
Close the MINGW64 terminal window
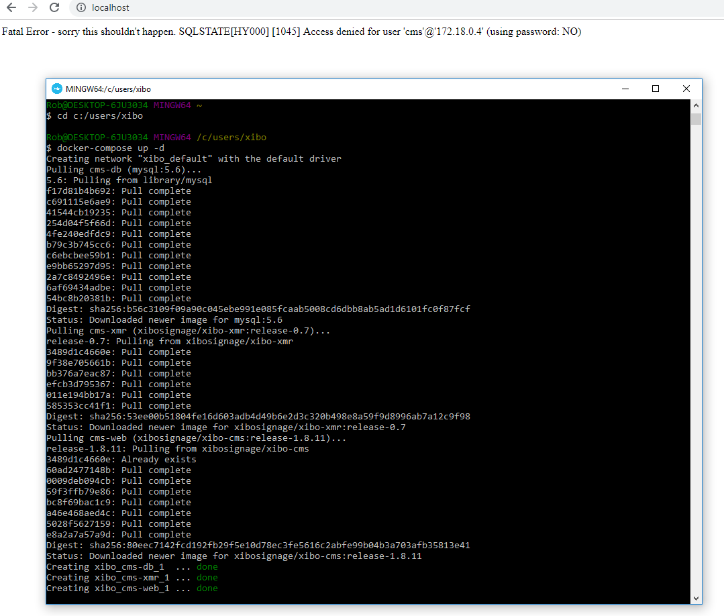(686, 89)
